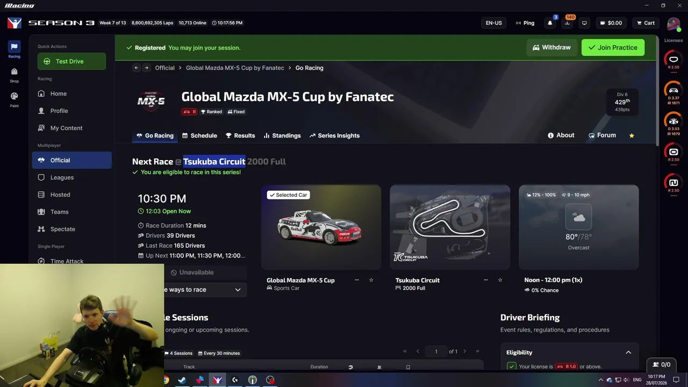Open Hosted in the sidebar
Image resolution: width=688 pixels, height=387 pixels.
pos(60,195)
